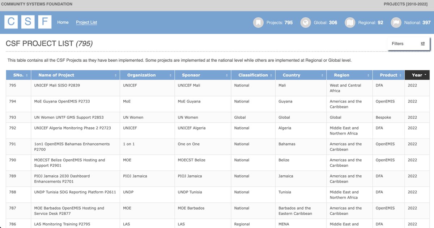Open the Filters panel
Viewport: 434px width, 228px height.
coord(408,44)
